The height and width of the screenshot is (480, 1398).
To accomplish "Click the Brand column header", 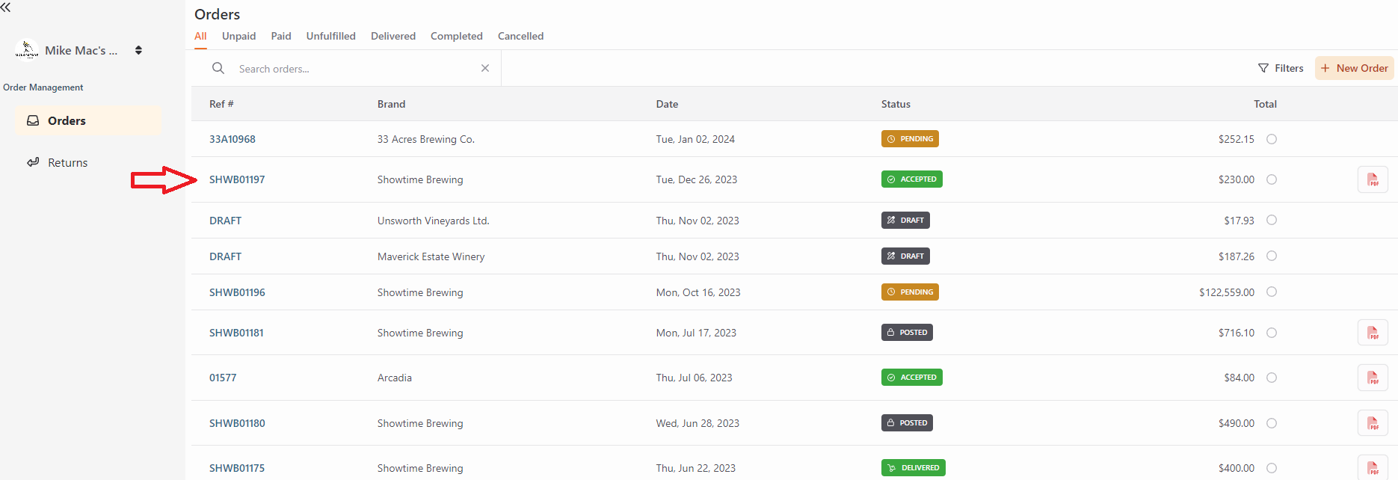I will pyautogui.click(x=391, y=104).
